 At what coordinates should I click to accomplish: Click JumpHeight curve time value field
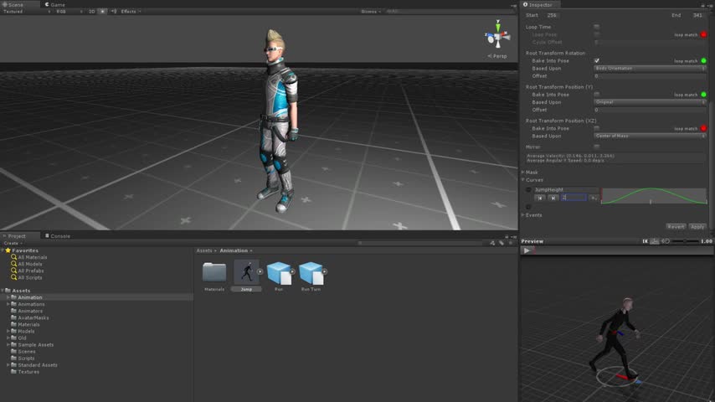tap(574, 198)
